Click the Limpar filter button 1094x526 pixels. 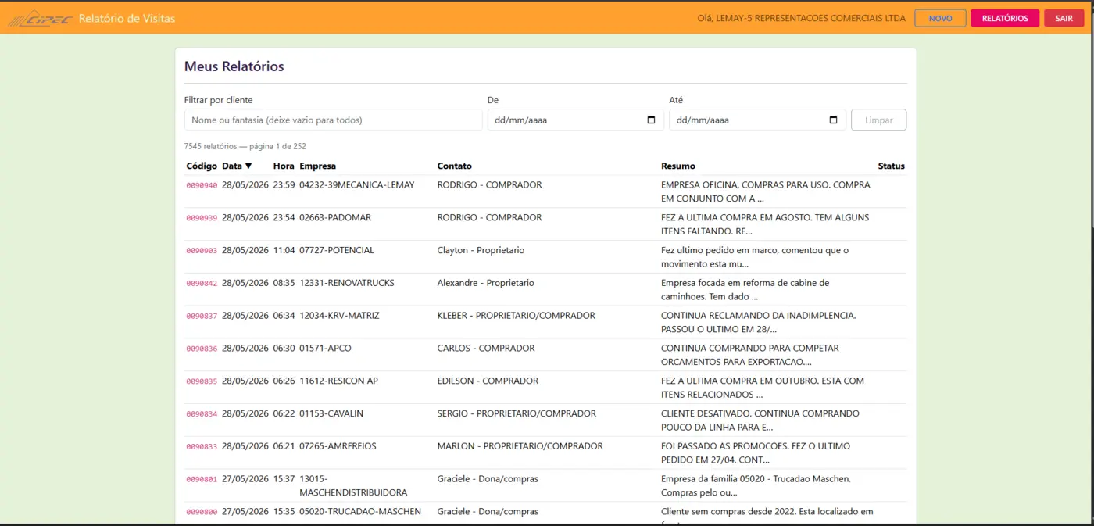click(878, 120)
